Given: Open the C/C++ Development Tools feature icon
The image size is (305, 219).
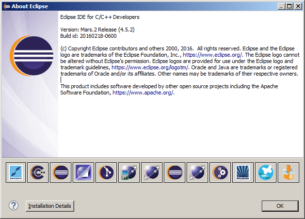Looking at the screenshot, I should 38,172.
